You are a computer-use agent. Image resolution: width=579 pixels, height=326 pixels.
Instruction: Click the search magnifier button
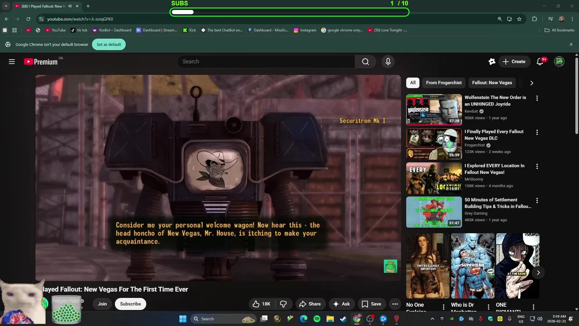click(365, 62)
